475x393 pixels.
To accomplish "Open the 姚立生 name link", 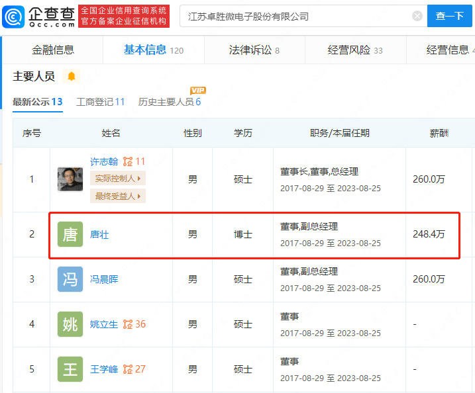I will (104, 324).
